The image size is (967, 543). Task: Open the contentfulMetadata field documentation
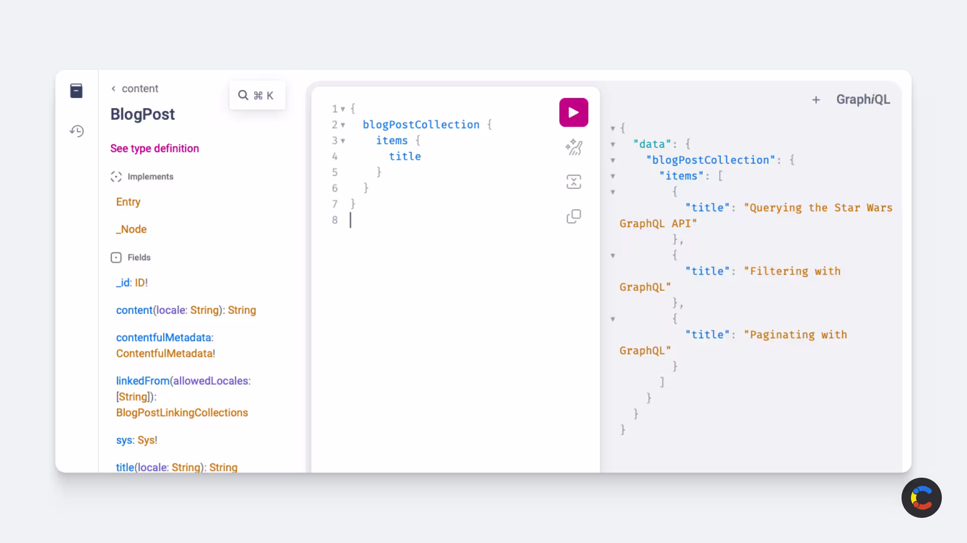163,337
